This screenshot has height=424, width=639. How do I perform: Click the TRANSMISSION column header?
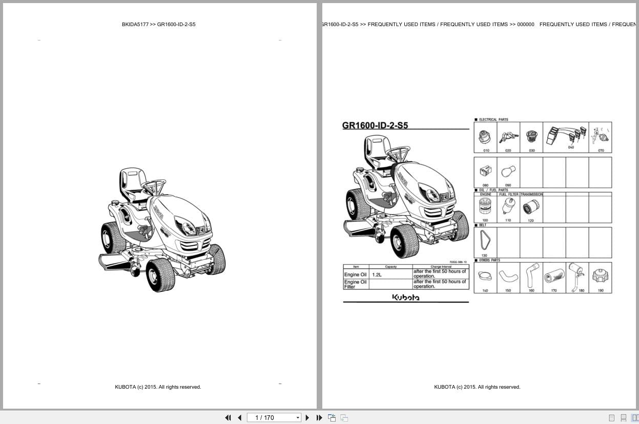(531, 195)
